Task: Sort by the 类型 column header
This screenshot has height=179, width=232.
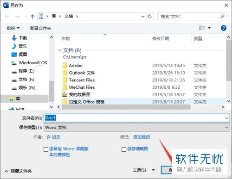Action: click(x=198, y=38)
